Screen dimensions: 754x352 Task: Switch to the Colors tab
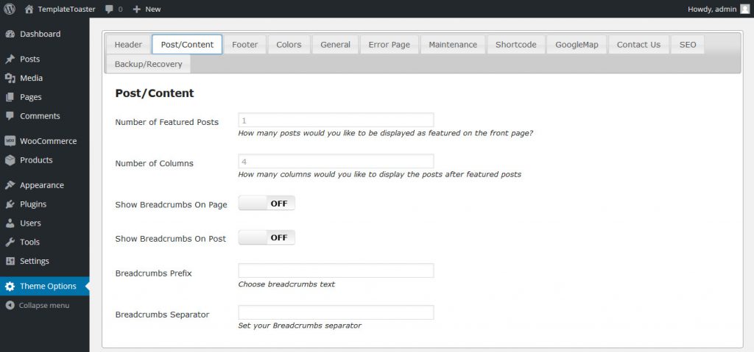click(x=289, y=44)
